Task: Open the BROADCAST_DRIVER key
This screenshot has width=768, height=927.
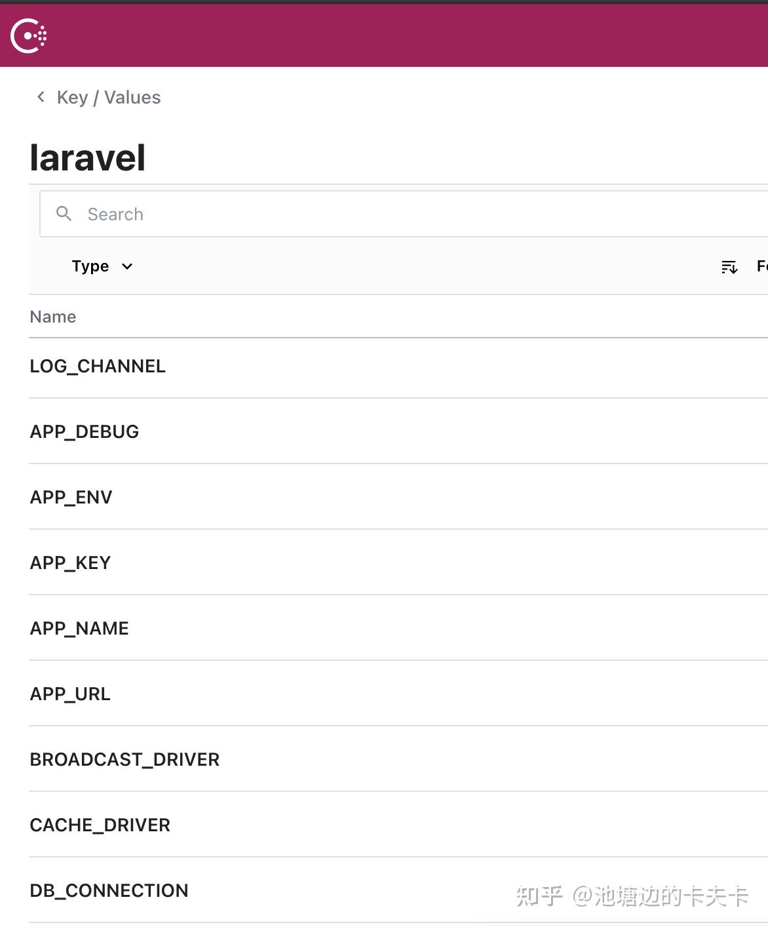Action: point(125,759)
